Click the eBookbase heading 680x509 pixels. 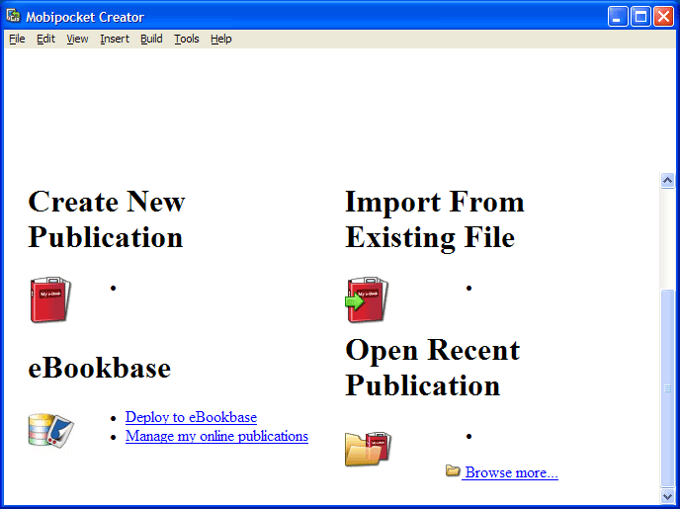coord(99,368)
